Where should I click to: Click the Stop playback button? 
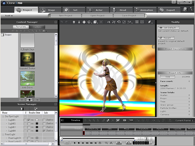[x=79, y=143]
